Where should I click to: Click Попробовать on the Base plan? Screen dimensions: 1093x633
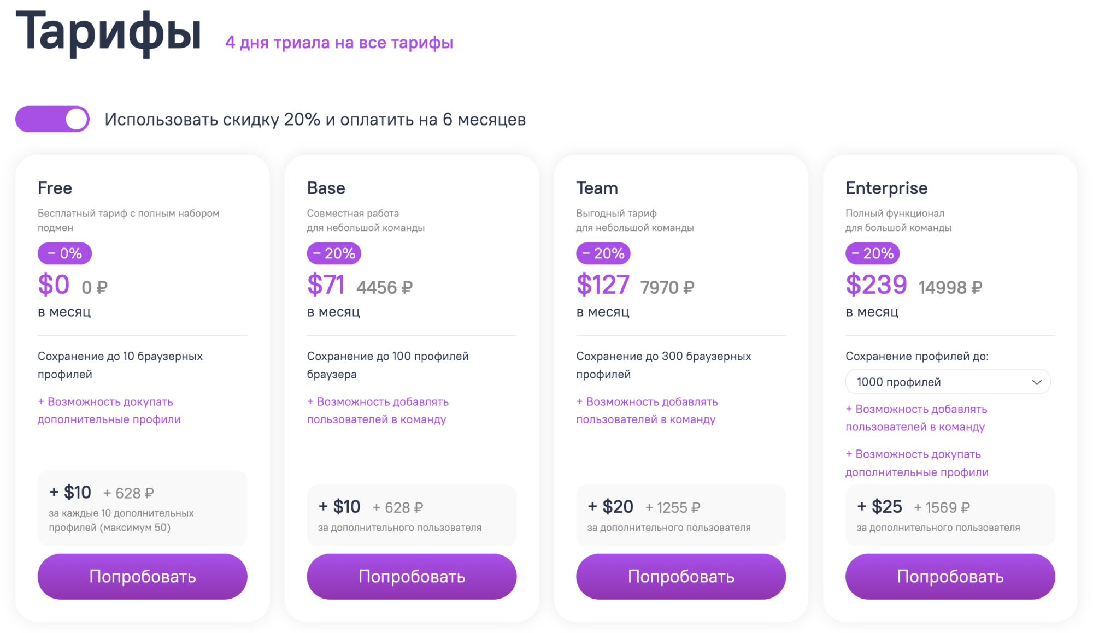(x=412, y=576)
